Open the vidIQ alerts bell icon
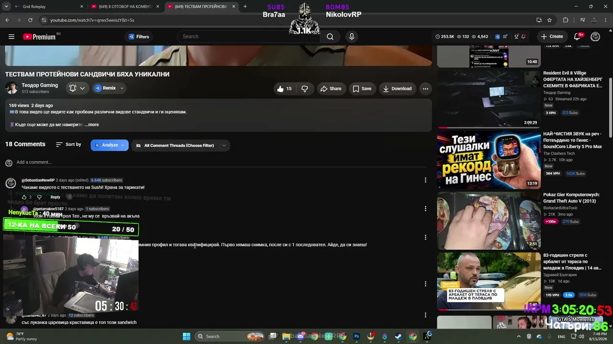Viewport: 613px width, 344px height. [x=524, y=36]
